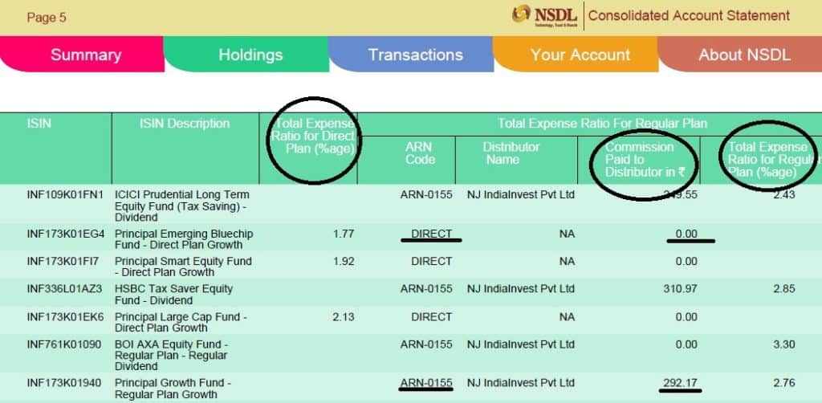This screenshot has height=403, width=822.
Task: Click ARN-0155 in the ICICI Prudential row
Action: pos(426,195)
